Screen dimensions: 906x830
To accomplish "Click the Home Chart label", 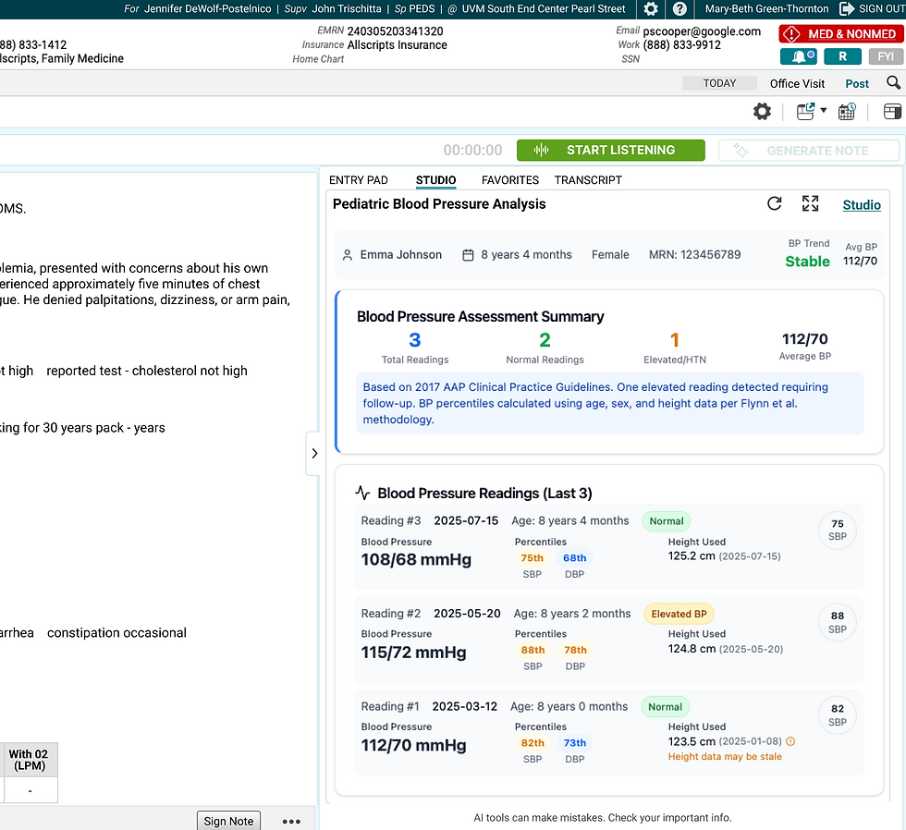I will pos(318,59).
